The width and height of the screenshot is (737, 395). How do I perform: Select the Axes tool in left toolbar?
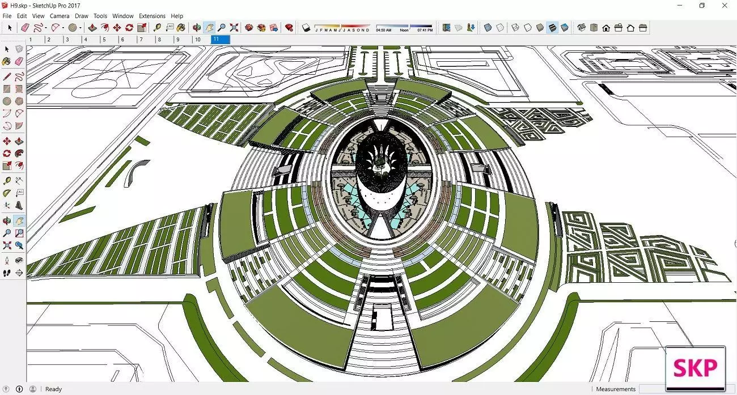pos(7,205)
